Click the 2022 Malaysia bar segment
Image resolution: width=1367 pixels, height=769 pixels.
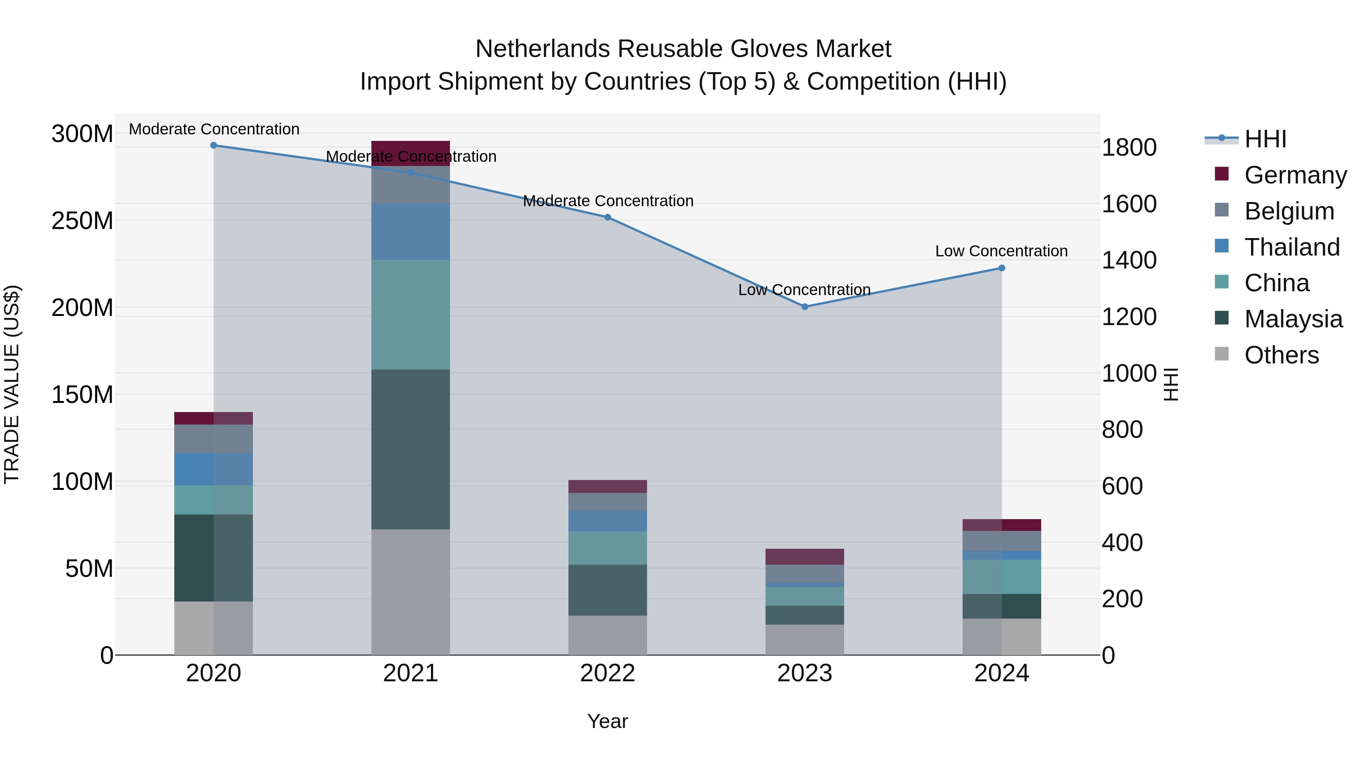tap(608, 590)
